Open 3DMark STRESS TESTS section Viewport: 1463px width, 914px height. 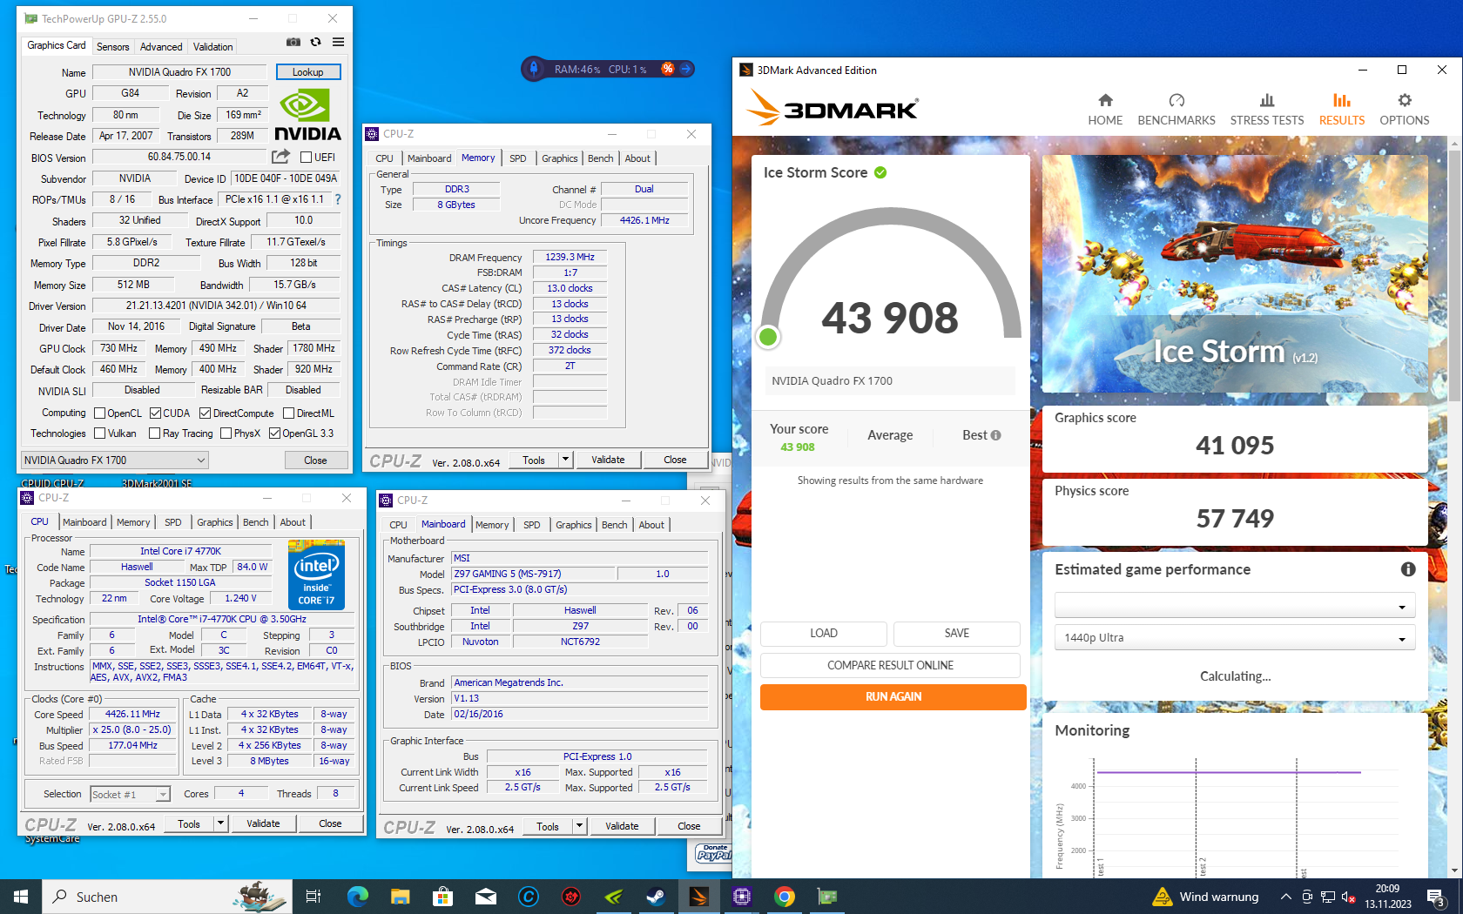tap(1267, 110)
